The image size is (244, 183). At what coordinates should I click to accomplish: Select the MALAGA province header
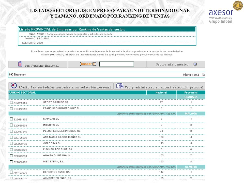tap(191, 114)
